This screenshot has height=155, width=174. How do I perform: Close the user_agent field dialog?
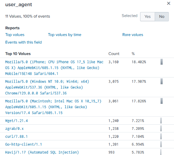[x=169, y=3]
